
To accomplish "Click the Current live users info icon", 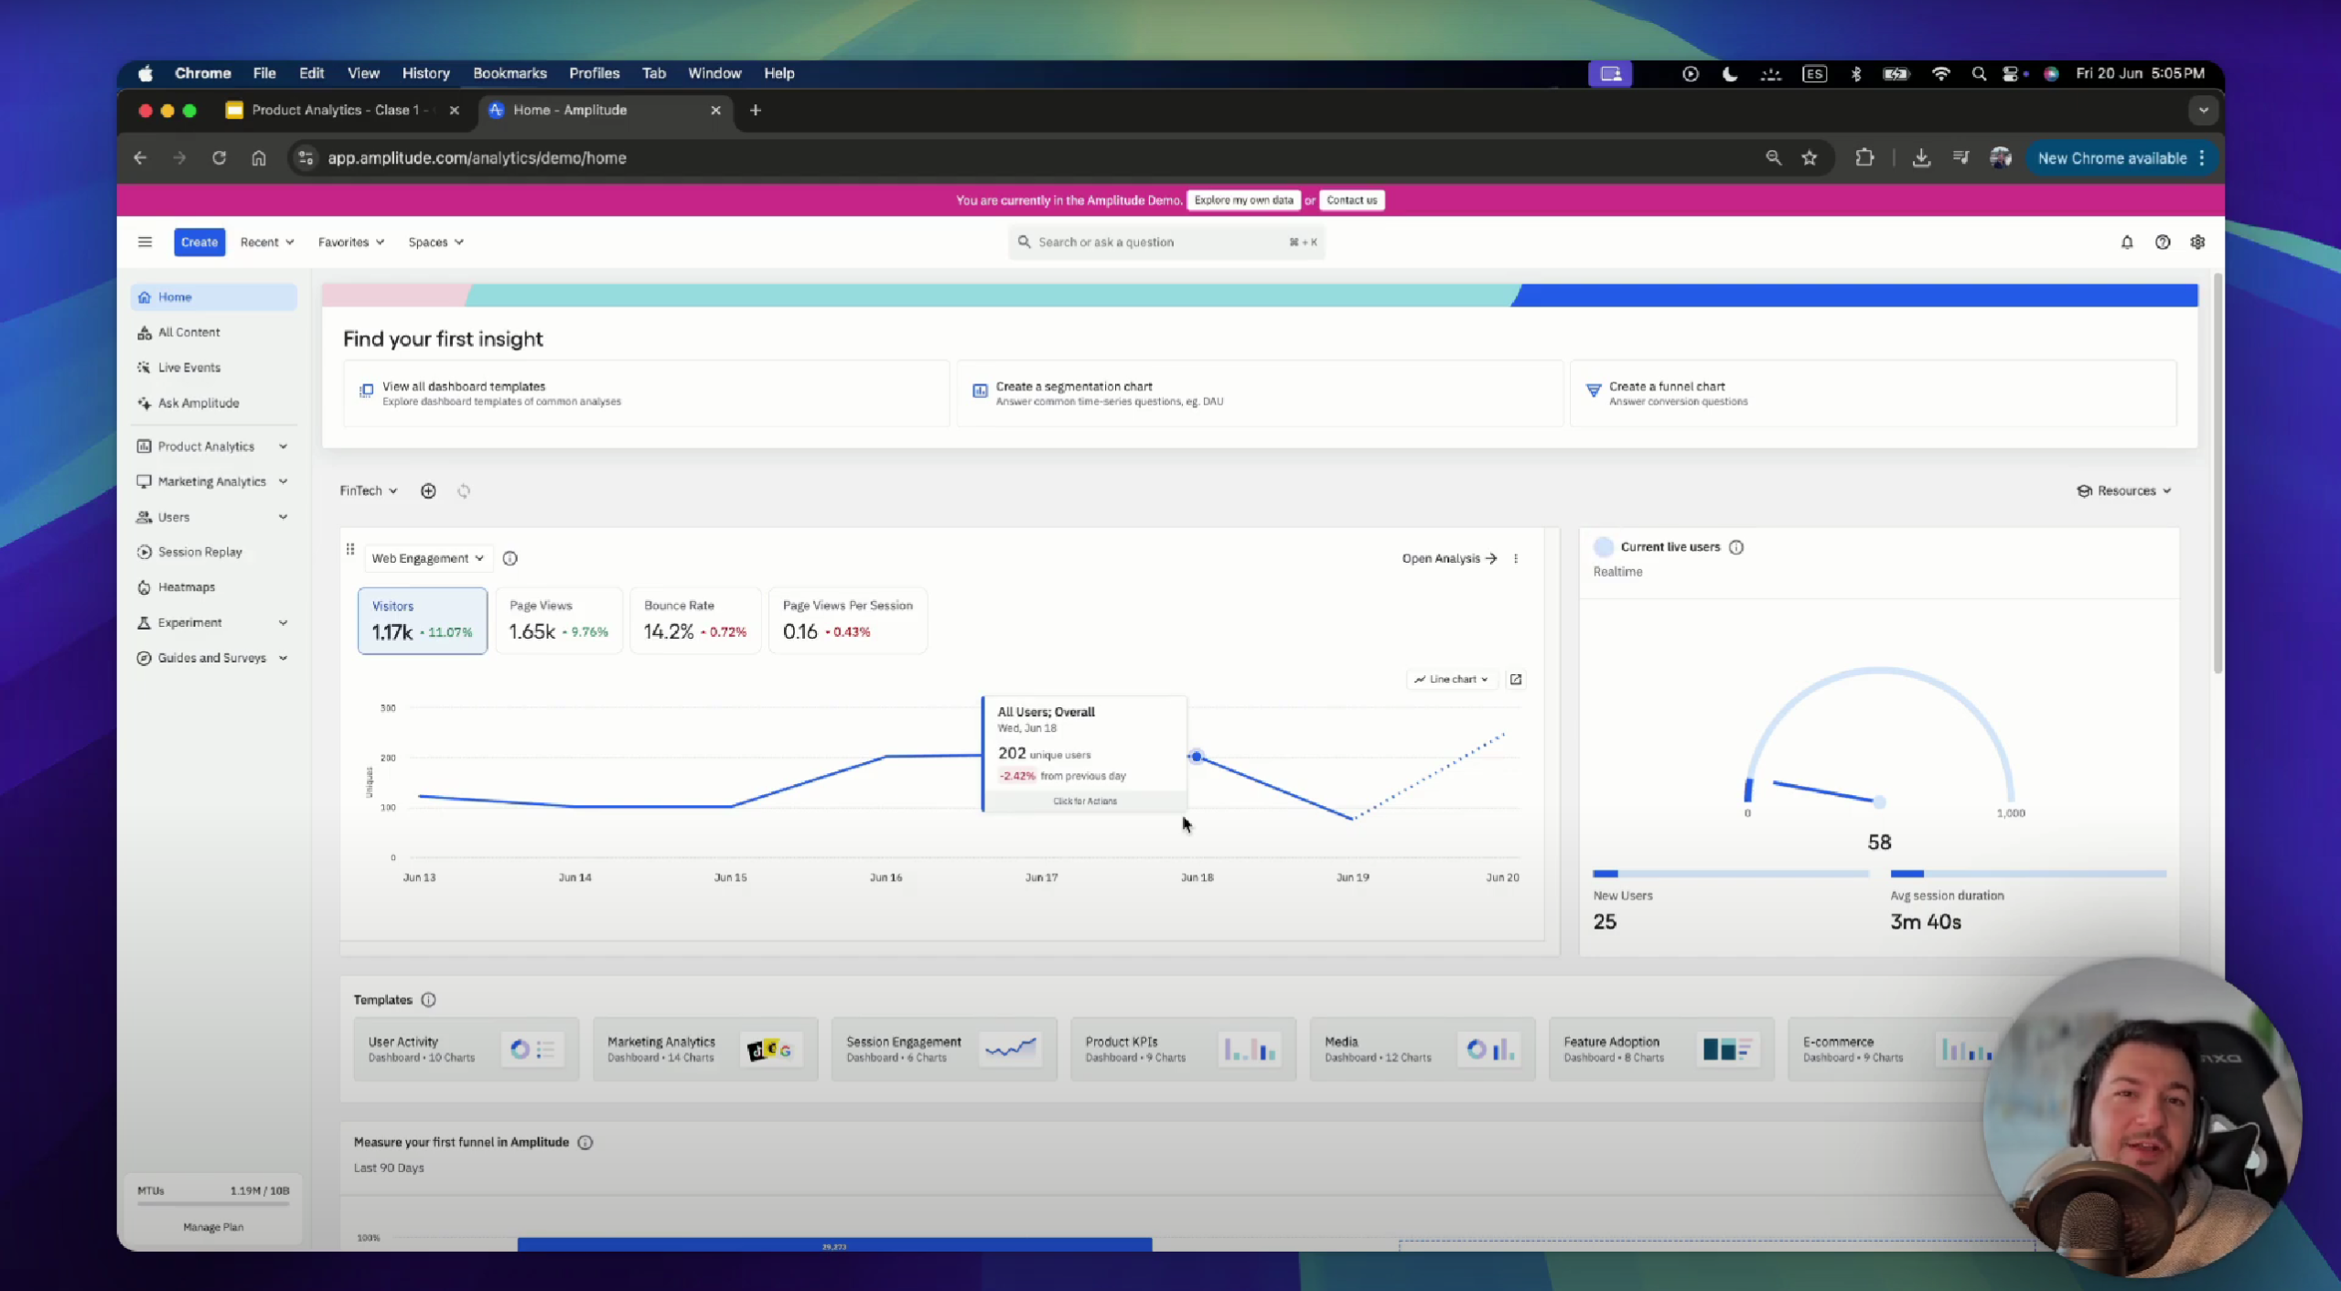I will pos(1736,547).
